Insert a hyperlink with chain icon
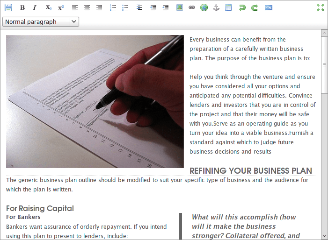Viewport: 328px width, 240px height. coord(192,8)
